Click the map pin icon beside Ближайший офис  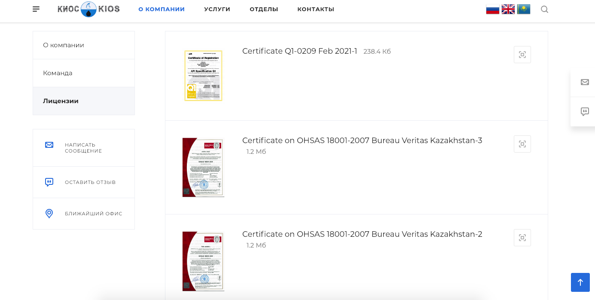coord(49,214)
